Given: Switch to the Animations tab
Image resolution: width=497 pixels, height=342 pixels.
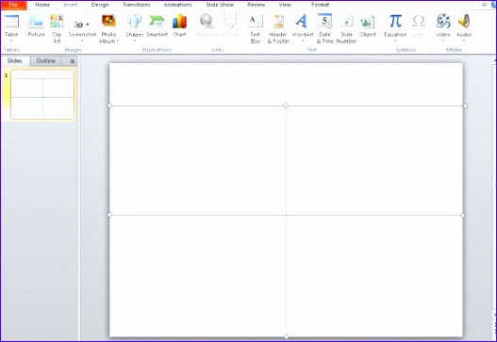Looking at the screenshot, I should pyautogui.click(x=178, y=5).
